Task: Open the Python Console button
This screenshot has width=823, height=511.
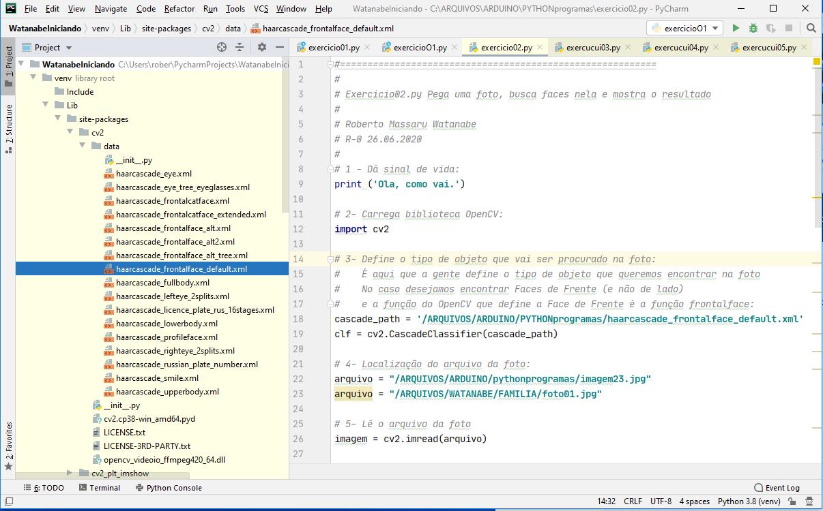Action: click(x=169, y=488)
